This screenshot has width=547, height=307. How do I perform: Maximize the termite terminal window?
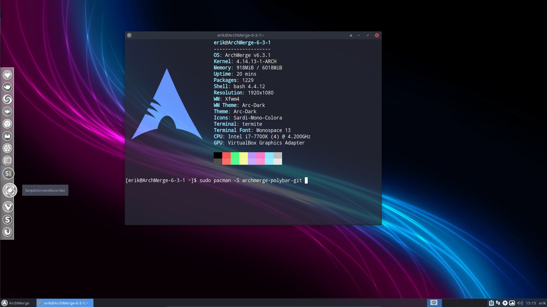pyautogui.click(x=368, y=35)
